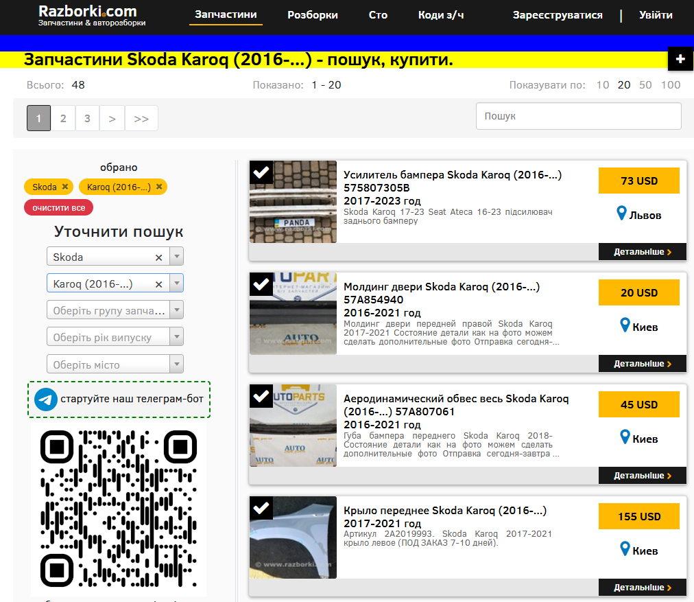This screenshot has height=602, width=694.
Task: Toggle checkmark on Аеродинамический обвес listing
Action: coord(261,396)
